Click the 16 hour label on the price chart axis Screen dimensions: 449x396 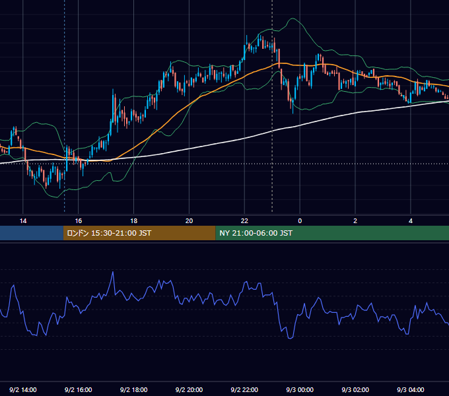(x=78, y=221)
